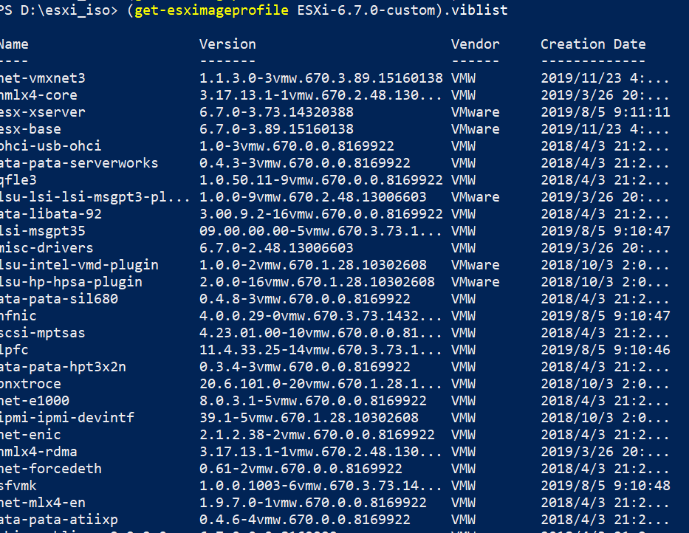The width and height of the screenshot is (689, 533).
Task: Click the esx-base version 6.7.0-3.89.15160138
Action: tap(276, 129)
